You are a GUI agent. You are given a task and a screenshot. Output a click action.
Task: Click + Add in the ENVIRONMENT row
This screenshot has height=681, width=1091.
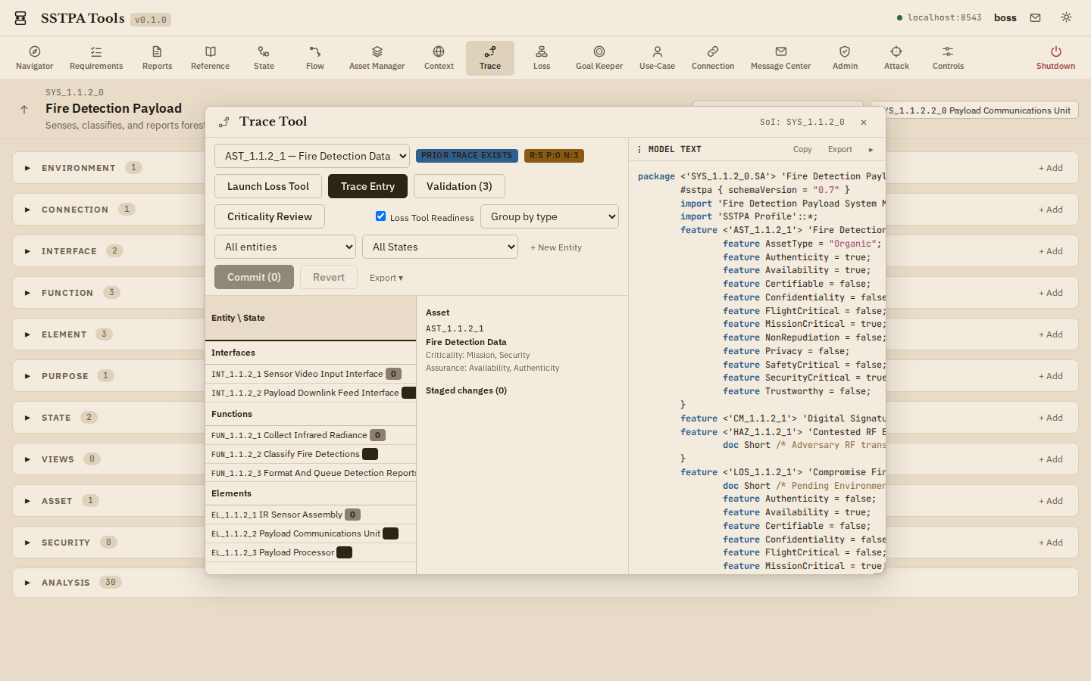(x=1051, y=168)
